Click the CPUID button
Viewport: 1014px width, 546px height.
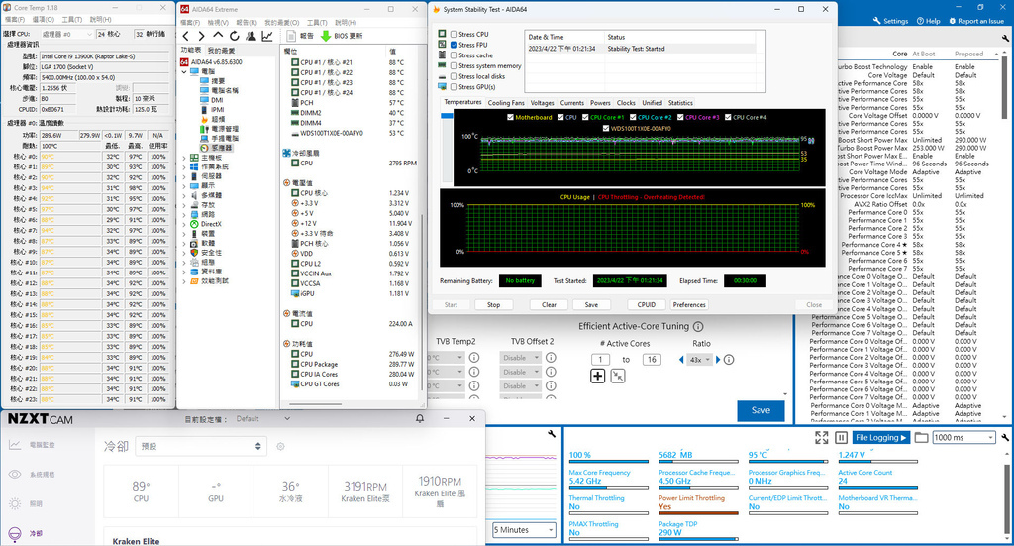click(x=646, y=304)
